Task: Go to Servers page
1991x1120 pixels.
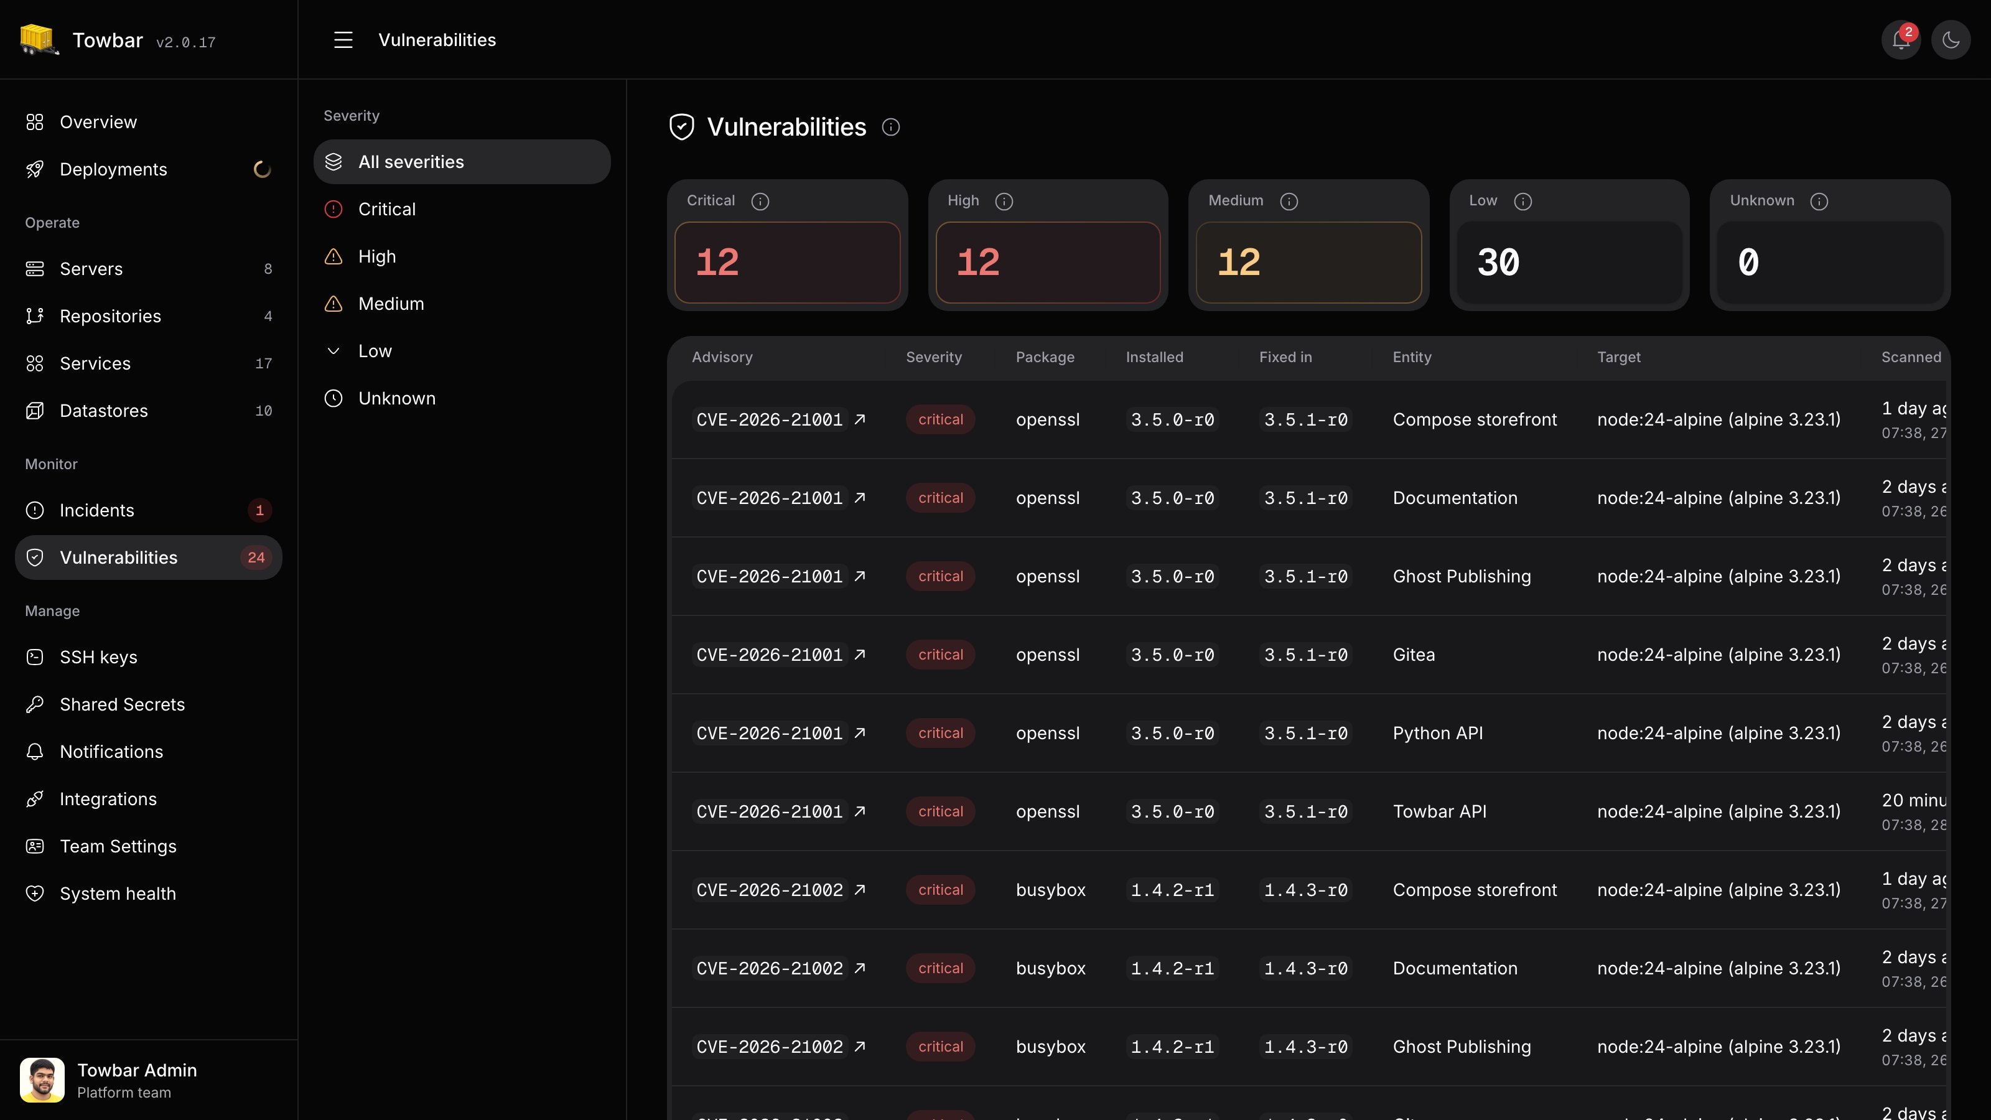Action: (149, 269)
